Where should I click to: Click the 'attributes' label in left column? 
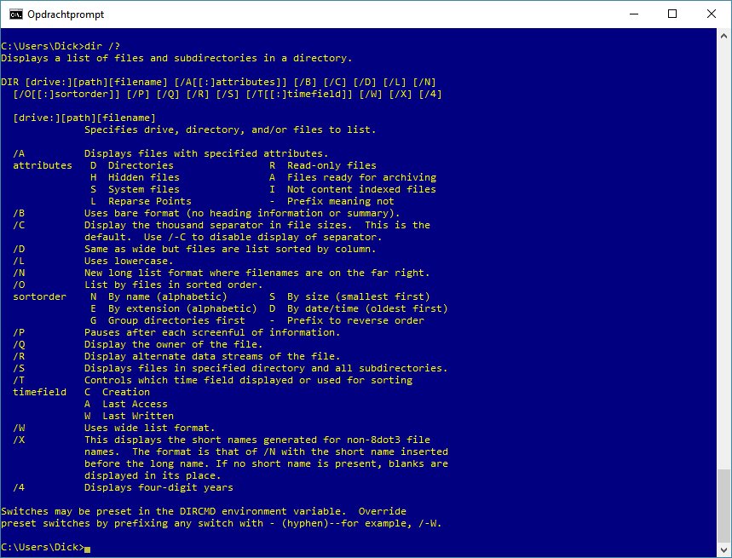click(x=43, y=165)
